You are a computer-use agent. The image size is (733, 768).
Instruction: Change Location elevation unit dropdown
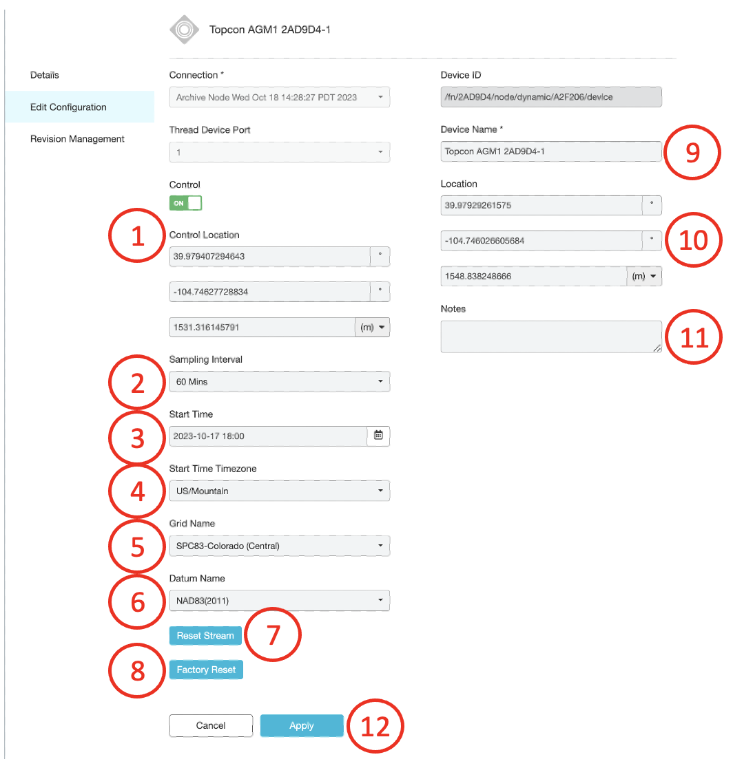643,277
